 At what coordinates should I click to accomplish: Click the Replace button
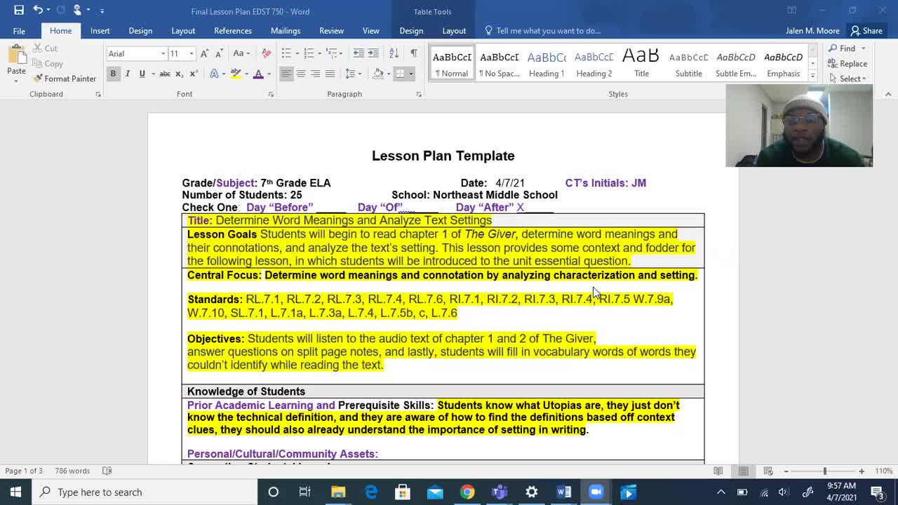point(847,64)
